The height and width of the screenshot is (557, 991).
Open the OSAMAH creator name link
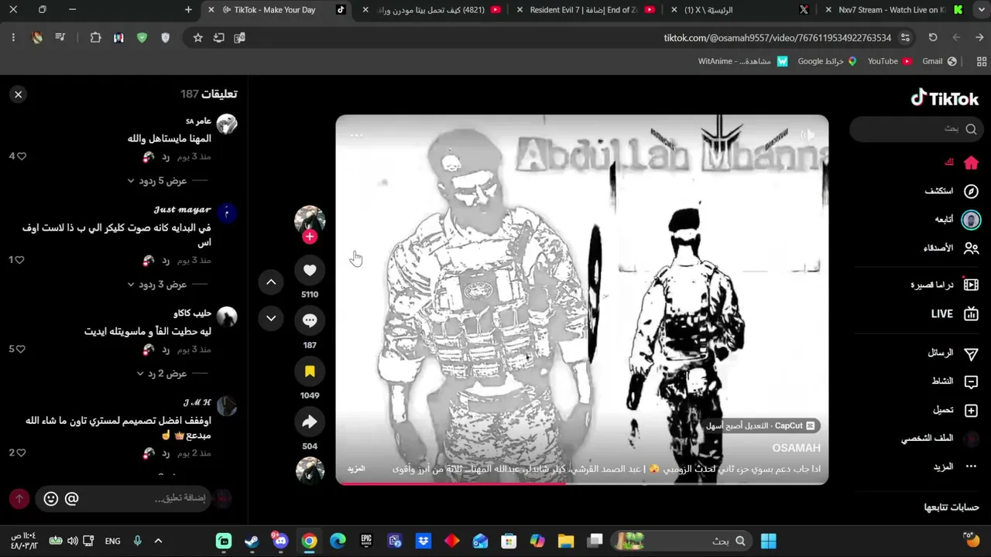(796, 449)
